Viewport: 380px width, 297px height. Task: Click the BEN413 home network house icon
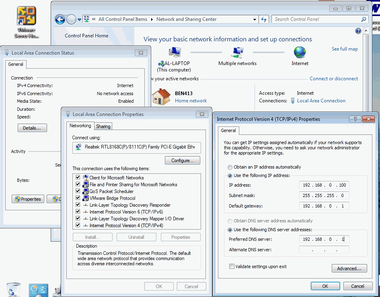pyautogui.click(x=161, y=96)
